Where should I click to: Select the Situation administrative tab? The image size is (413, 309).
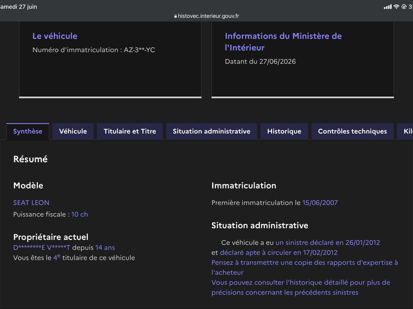pyautogui.click(x=212, y=131)
